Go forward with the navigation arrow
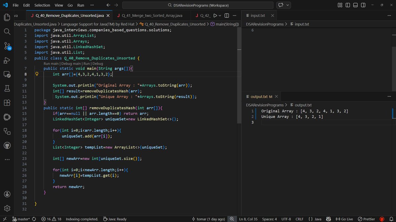The width and height of the screenshot is (396, 222). coord(116,5)
